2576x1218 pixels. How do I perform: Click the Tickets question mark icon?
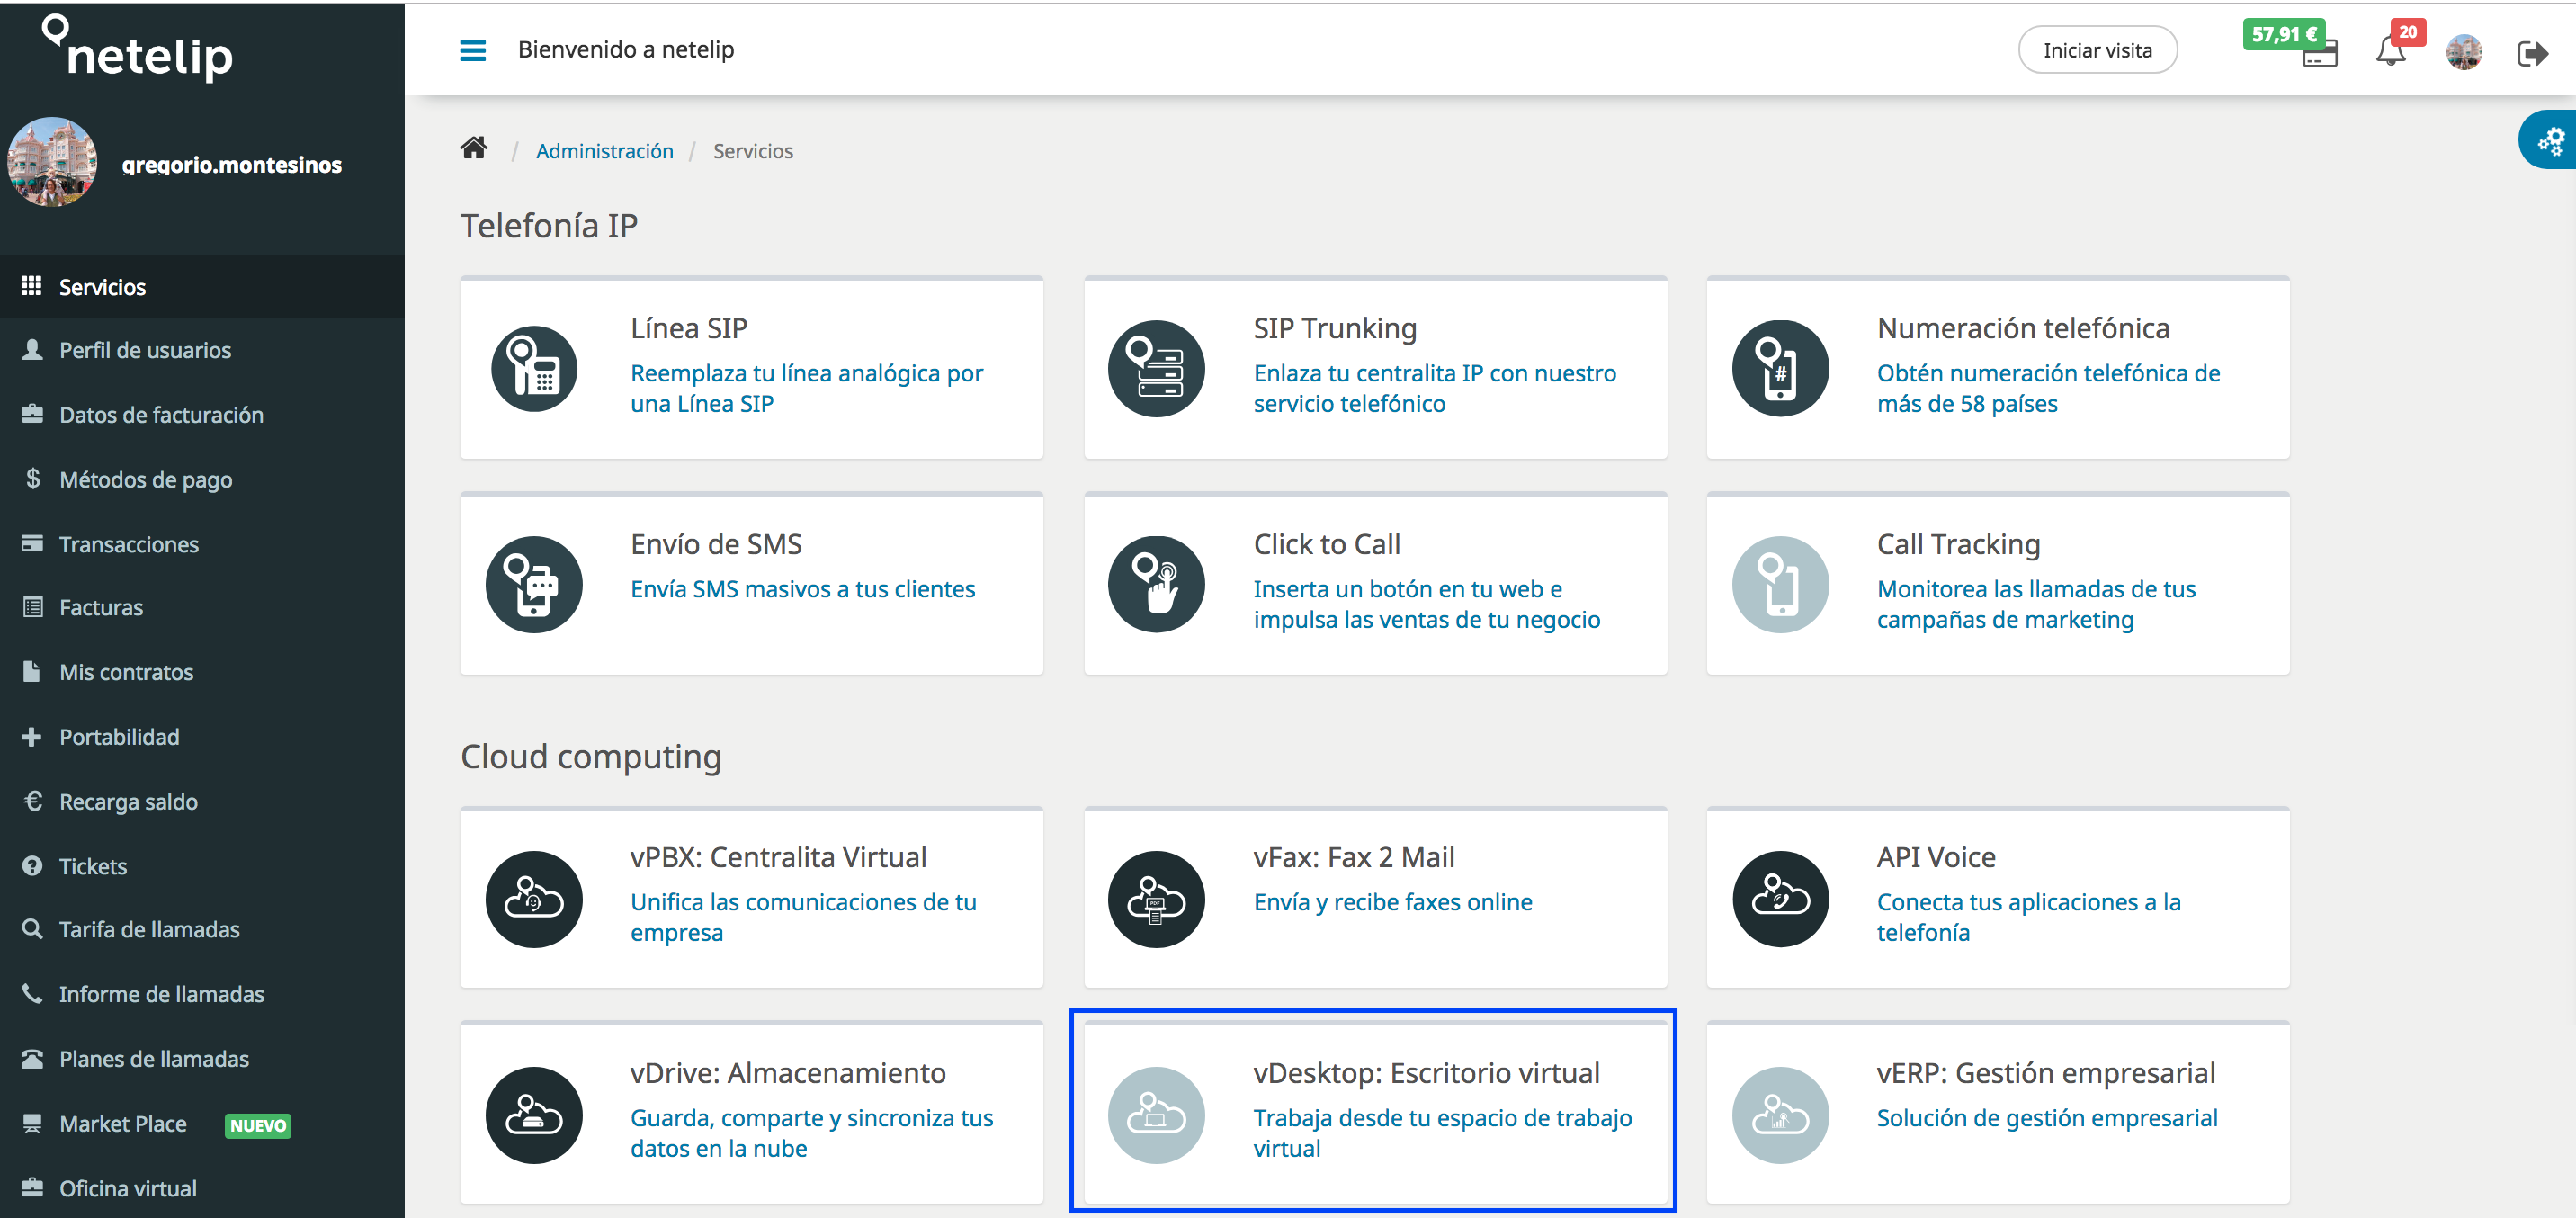(32, 865)
